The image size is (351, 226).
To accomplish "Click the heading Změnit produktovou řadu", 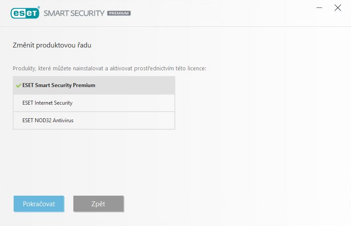I will (52, 45).
